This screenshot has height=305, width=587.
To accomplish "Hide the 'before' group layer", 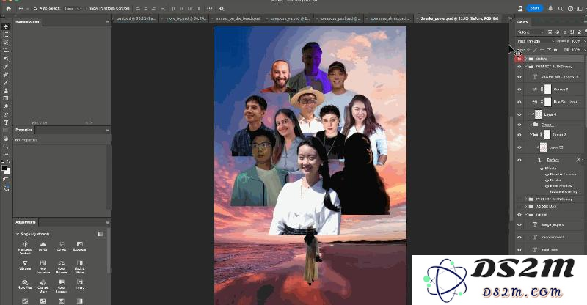I will tap(519, 59).
